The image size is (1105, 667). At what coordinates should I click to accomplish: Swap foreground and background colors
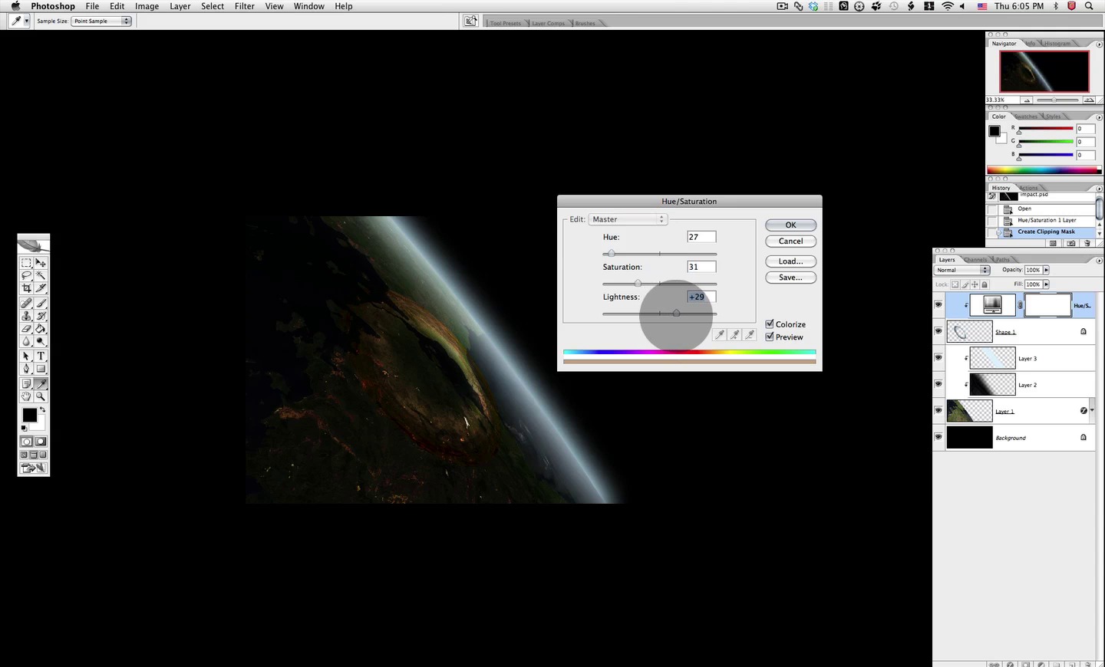tap(43, 410)
